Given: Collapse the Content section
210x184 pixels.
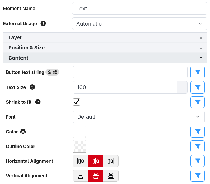Looking at the screenshot, I should click(105, 58).
